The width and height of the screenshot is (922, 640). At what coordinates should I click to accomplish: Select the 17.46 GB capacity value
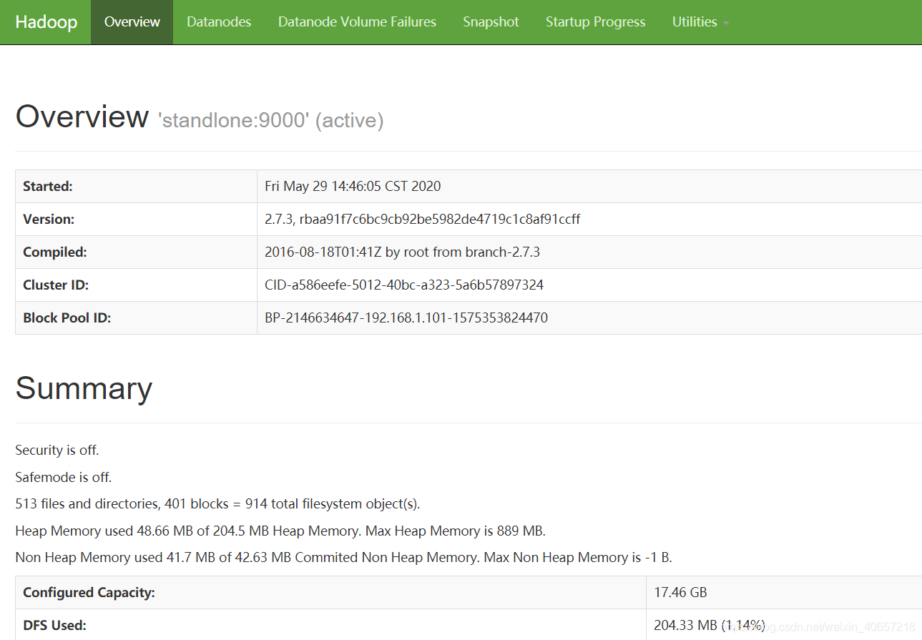680,592
